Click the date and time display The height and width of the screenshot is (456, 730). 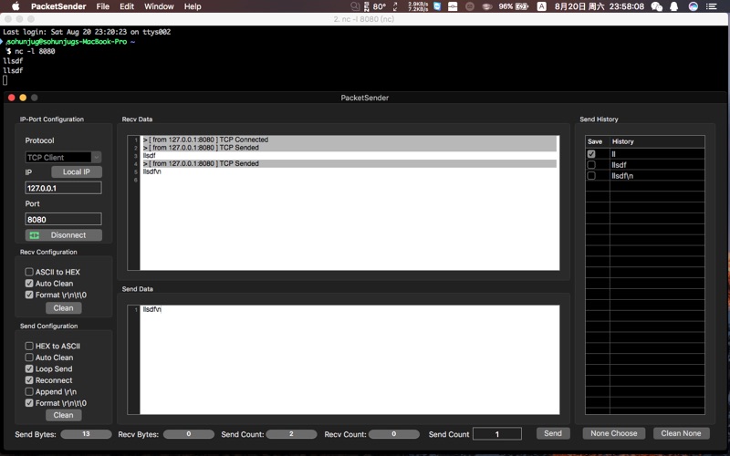pos(600,6)
